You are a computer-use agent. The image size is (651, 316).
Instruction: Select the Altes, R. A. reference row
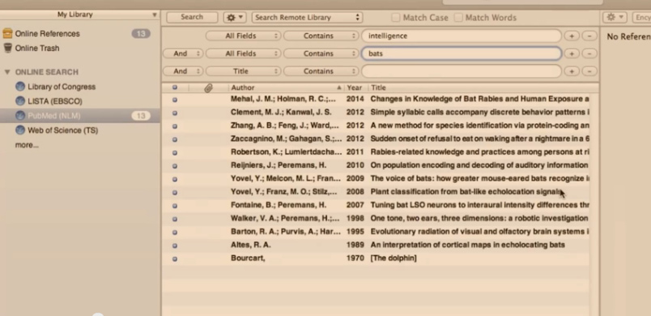tap(376, 245)
